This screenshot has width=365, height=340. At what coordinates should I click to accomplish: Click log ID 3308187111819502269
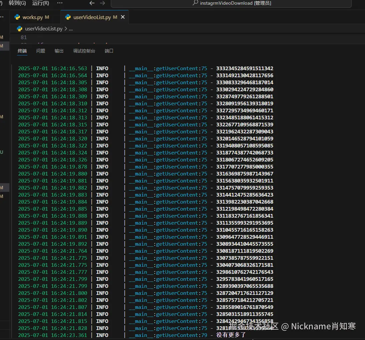(x=245, y=251)
